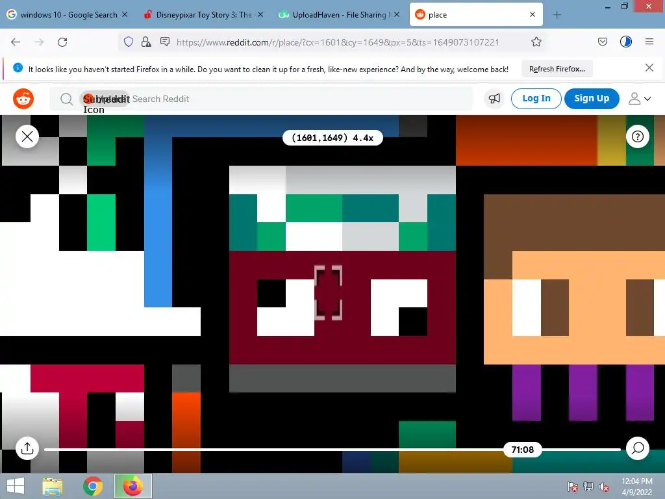Close the place tab
This screenshot has width=665, height=499.
point(533,14)
